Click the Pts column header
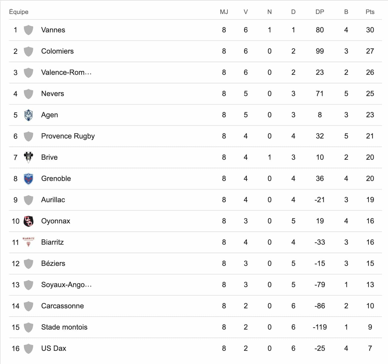Image resolution: width=388 pixels, height=364 pixels. 370,12
